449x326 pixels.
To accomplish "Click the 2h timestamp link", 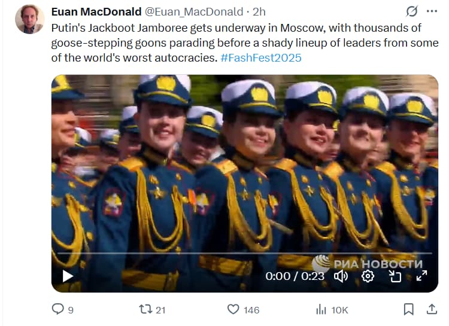I will (259, 12).
